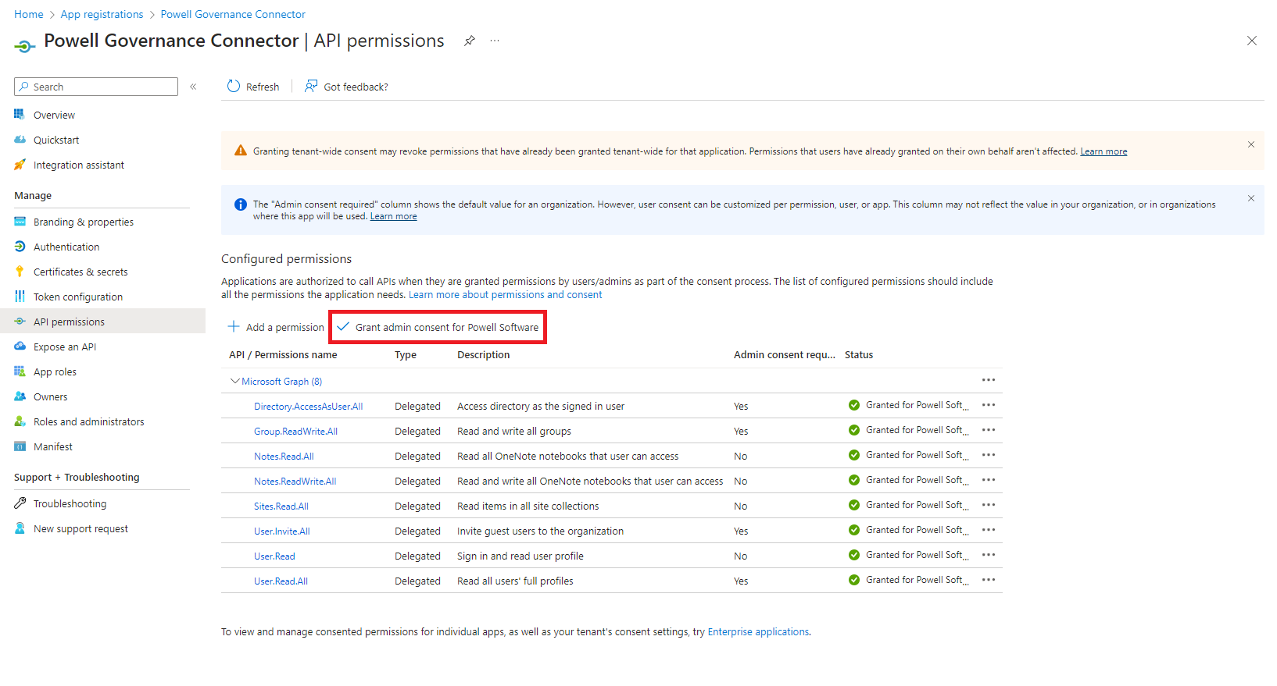Open Manifest in left menu
The height and width of the screenshot is (686, 1277).
point(52,446)
